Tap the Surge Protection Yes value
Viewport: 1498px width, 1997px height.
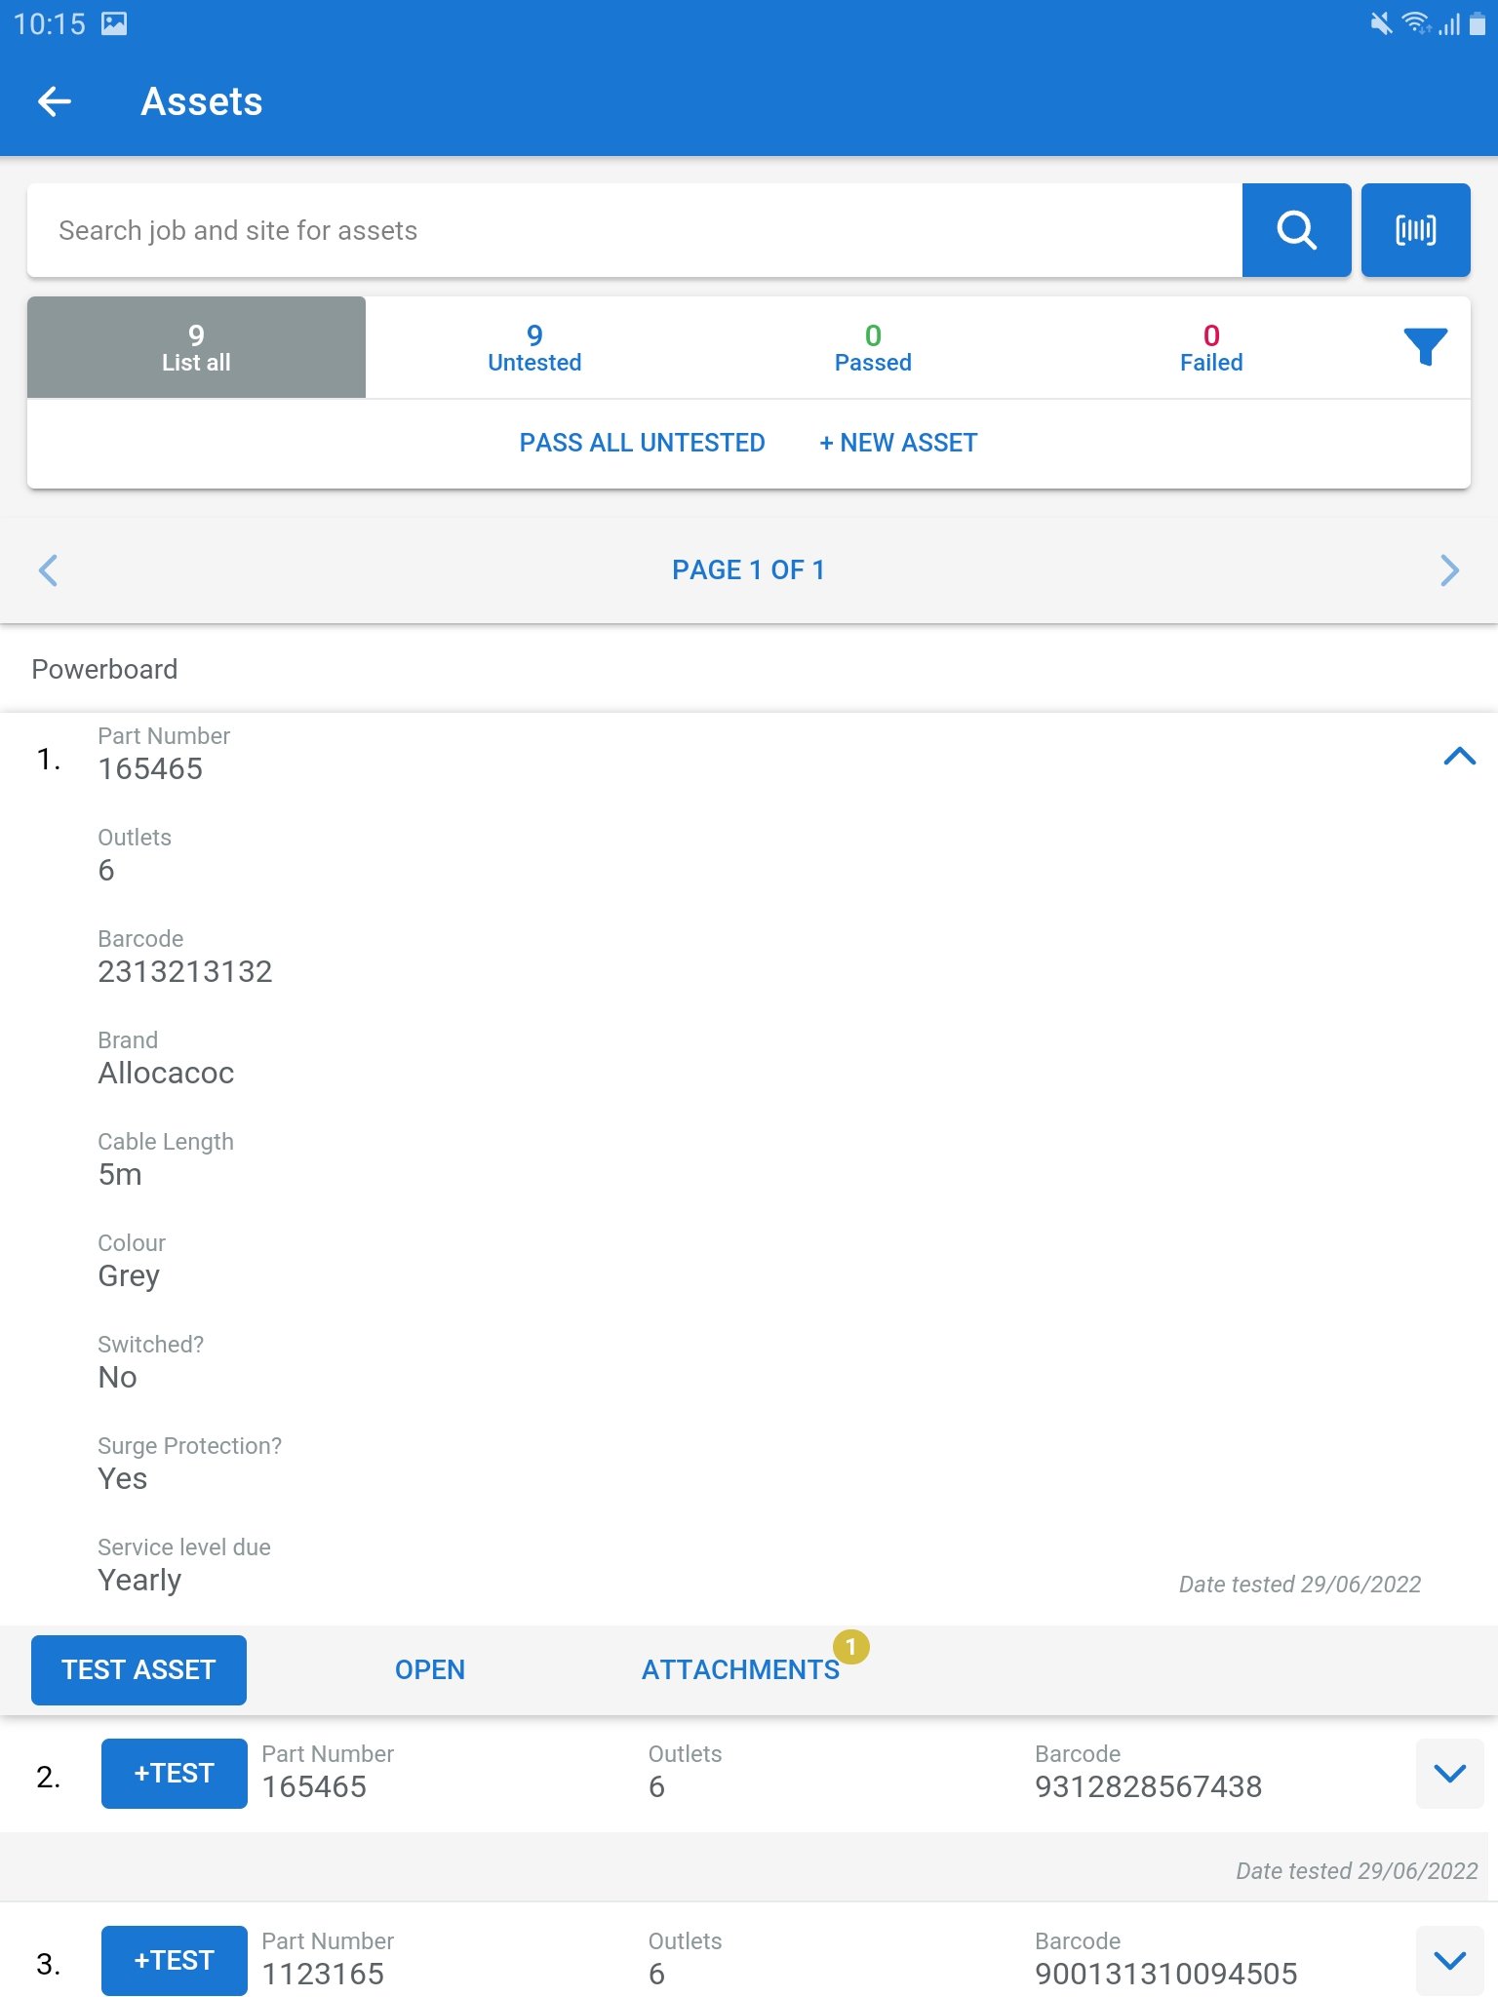[x=123, y=1479]
